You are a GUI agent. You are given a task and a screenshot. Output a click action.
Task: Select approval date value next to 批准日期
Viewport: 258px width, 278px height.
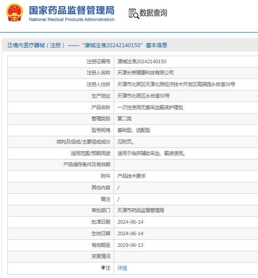tap(130, 222)
